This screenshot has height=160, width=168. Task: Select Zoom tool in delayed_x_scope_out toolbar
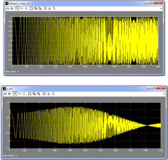[17, 8]
